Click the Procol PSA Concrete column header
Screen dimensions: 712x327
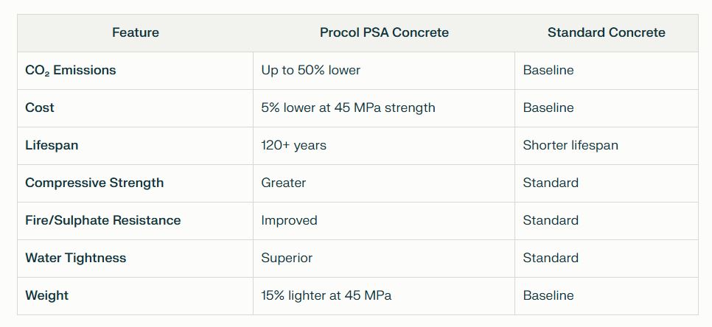click(384, 32)
